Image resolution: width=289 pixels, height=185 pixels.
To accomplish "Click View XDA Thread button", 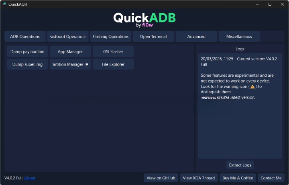I will [x=199, y=178].
